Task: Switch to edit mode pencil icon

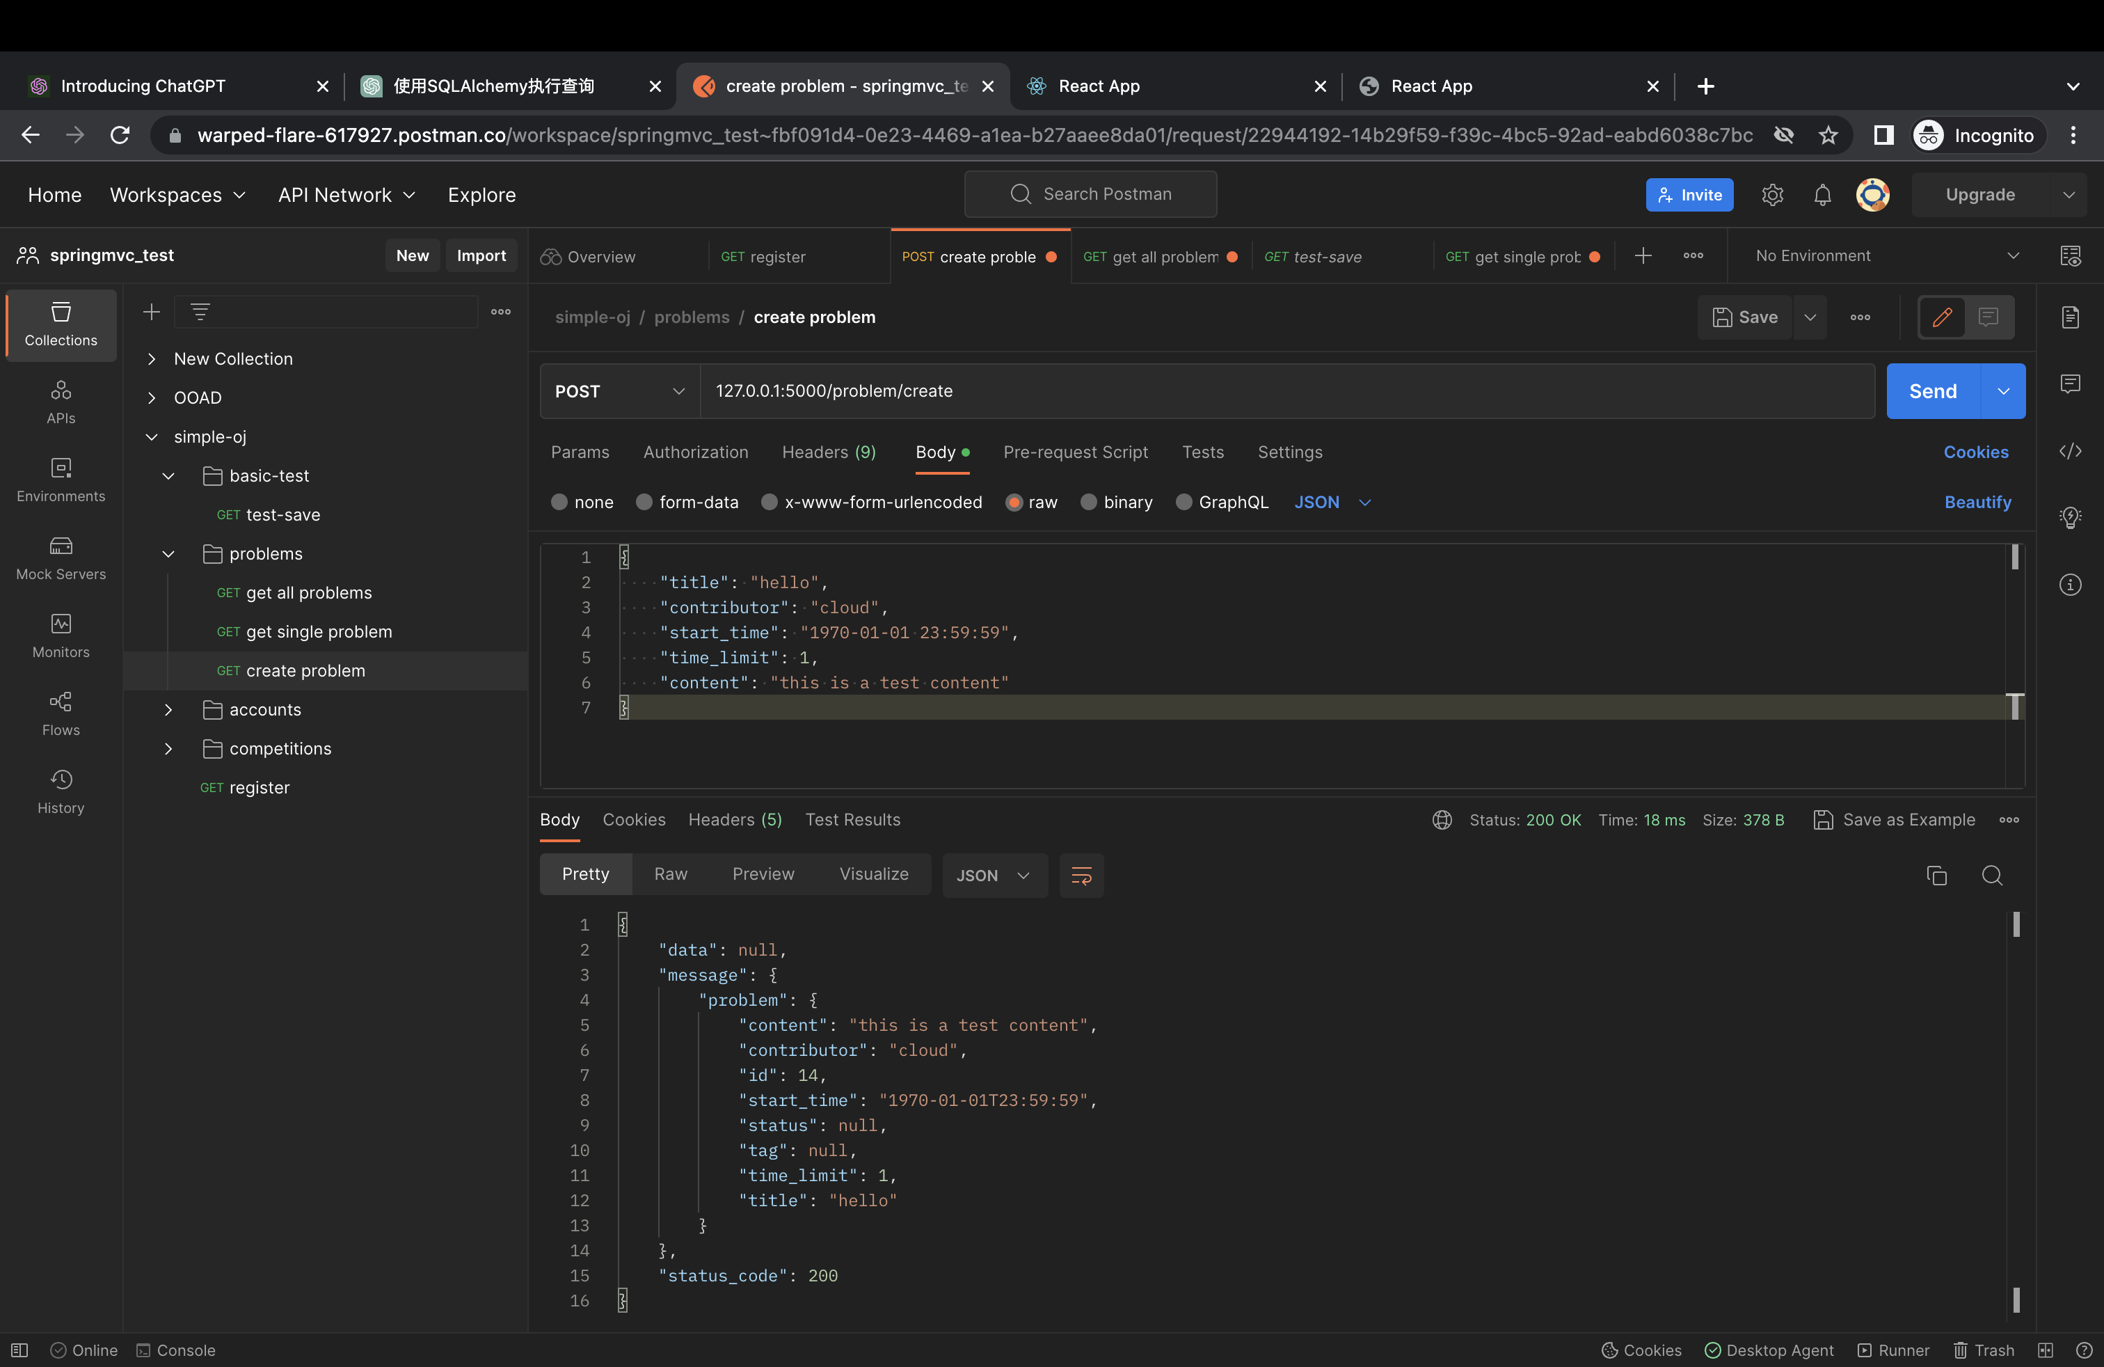Action: [1942, 317]
